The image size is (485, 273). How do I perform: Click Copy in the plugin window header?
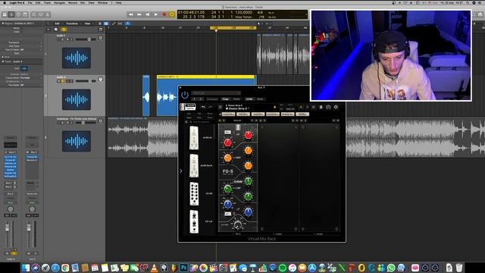point(226,99)
